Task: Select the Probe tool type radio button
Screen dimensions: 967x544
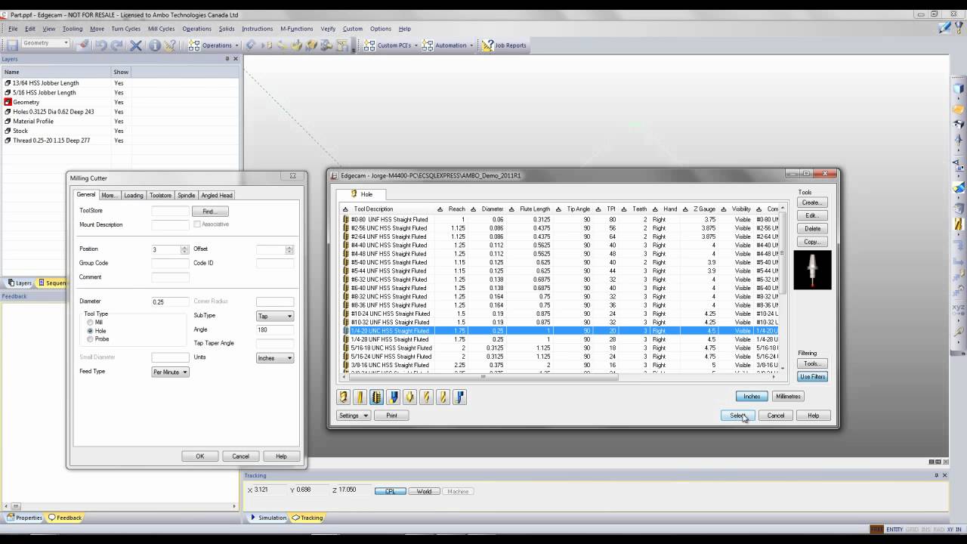Action: (91, 339)
